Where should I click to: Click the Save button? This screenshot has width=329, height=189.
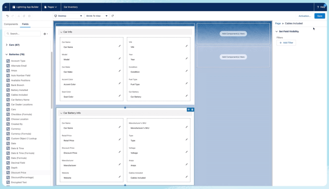[320, 16]
